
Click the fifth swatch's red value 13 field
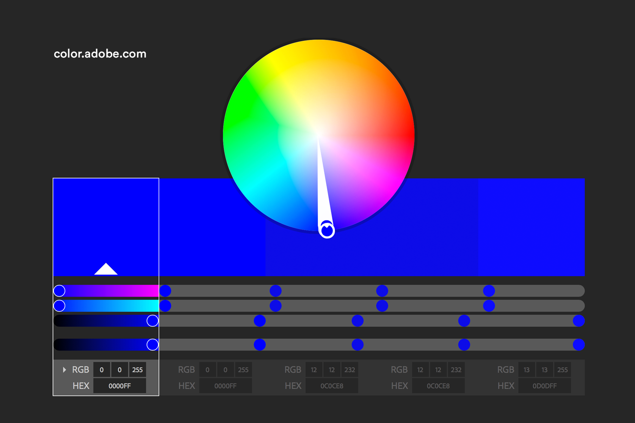tap(527, 370)
